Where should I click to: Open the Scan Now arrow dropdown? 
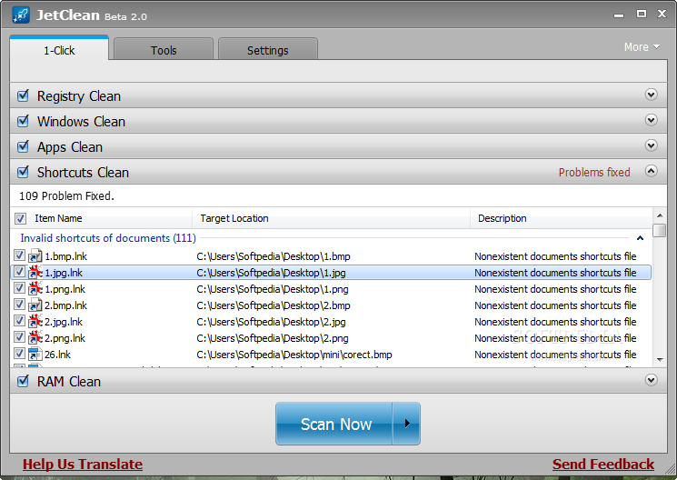click(406, 424)
